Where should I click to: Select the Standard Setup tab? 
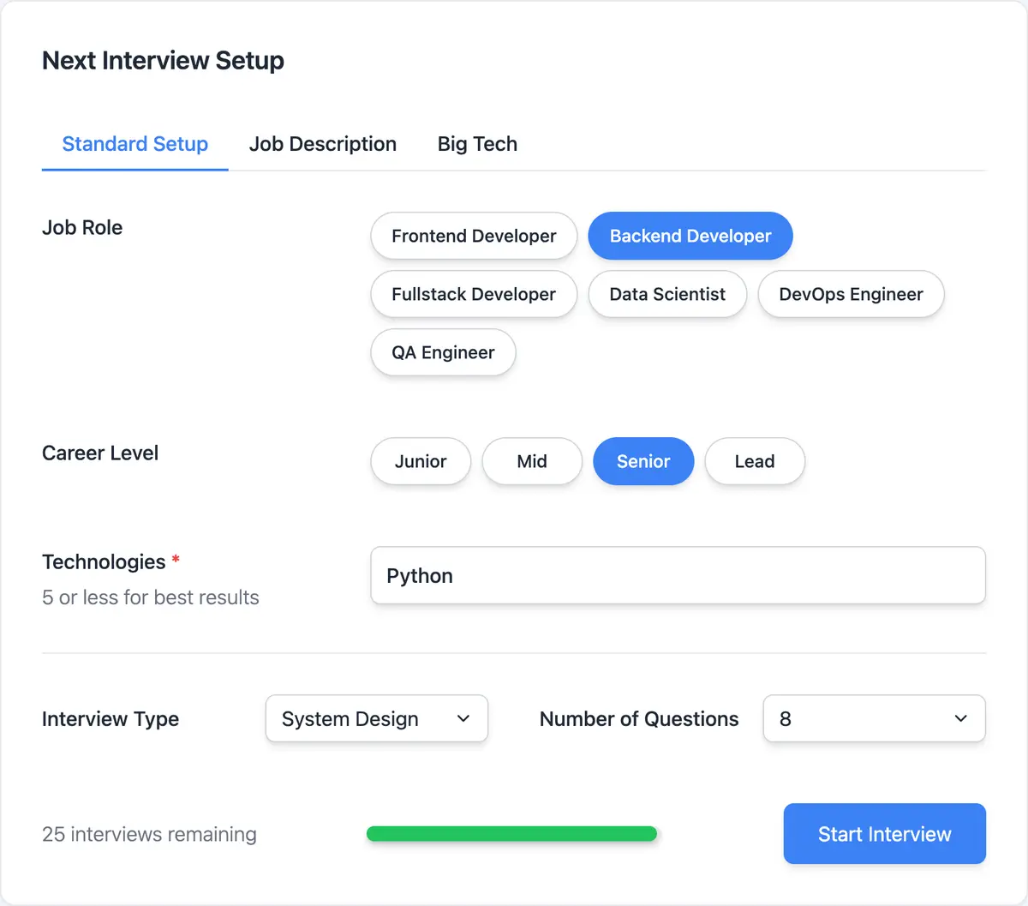point(134,144)
